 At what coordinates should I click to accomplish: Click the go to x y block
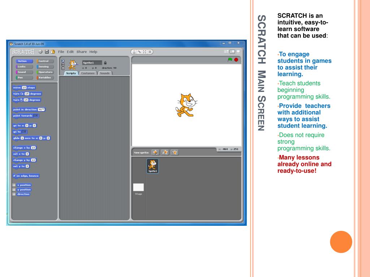click(25, 126)
